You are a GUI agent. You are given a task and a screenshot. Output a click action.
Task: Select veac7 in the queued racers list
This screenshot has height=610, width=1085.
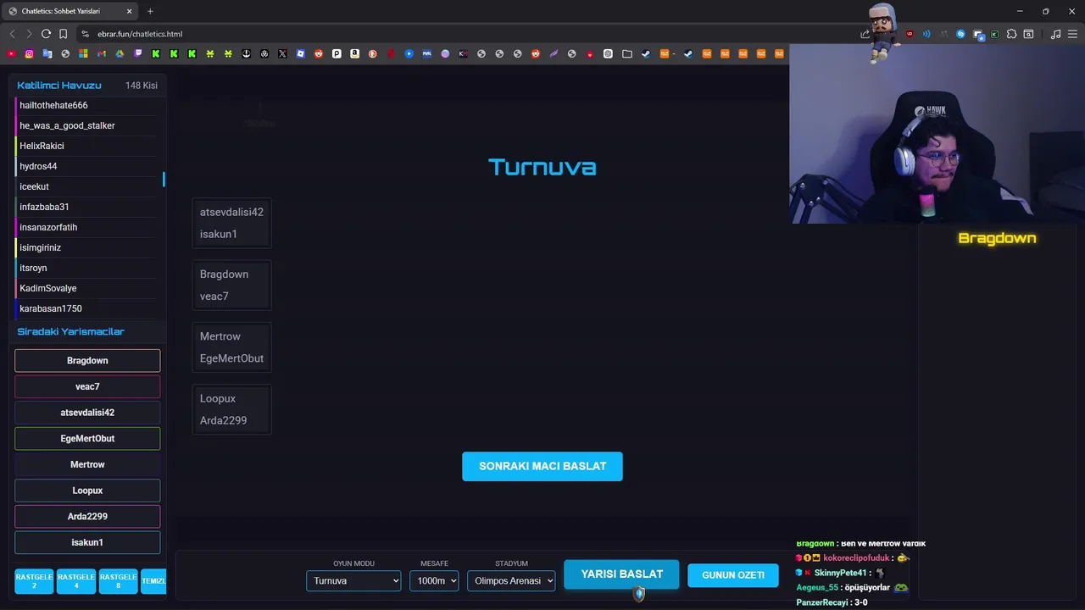pos(87,386)
